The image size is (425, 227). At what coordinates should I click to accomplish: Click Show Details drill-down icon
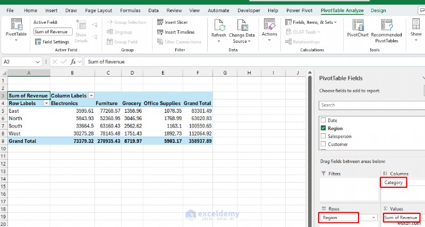pyautogui.click(x=81, y=31)
